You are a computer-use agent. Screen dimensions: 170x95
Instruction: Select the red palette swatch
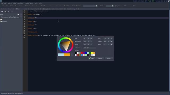pyautogui.click(x=82, y=53)
